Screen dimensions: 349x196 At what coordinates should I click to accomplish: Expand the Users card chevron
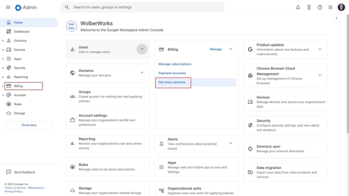[142, 49]
